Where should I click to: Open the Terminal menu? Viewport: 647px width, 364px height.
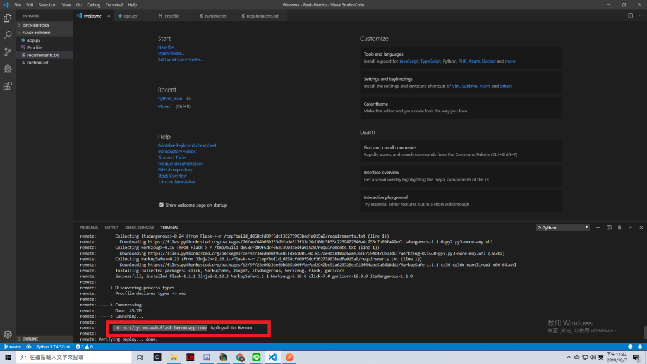coord(114,5)
